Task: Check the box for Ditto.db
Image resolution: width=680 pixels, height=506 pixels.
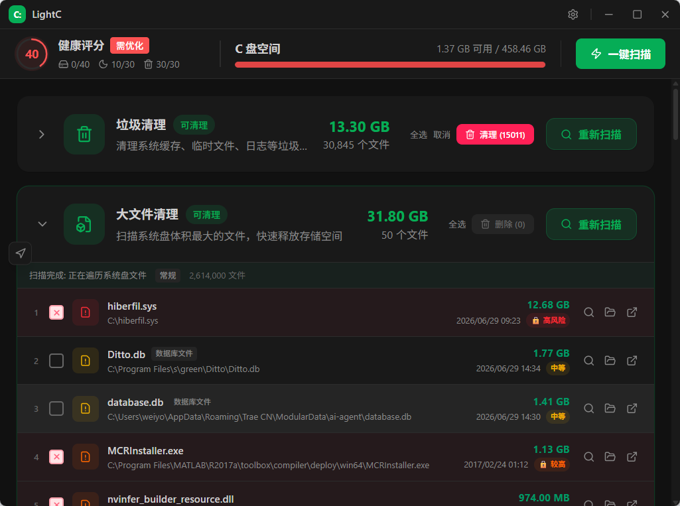Action: pos(56,361)
